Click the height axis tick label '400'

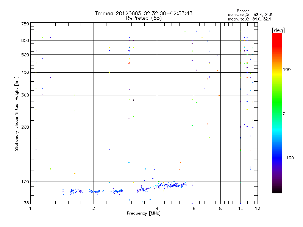(x=25, y=72)
